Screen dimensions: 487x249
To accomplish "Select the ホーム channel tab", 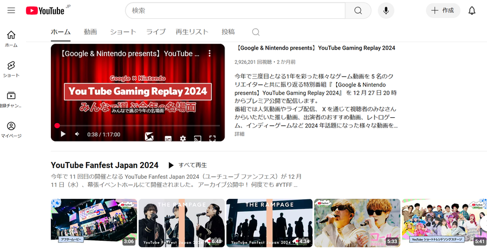I will click(x=61, y=32).
